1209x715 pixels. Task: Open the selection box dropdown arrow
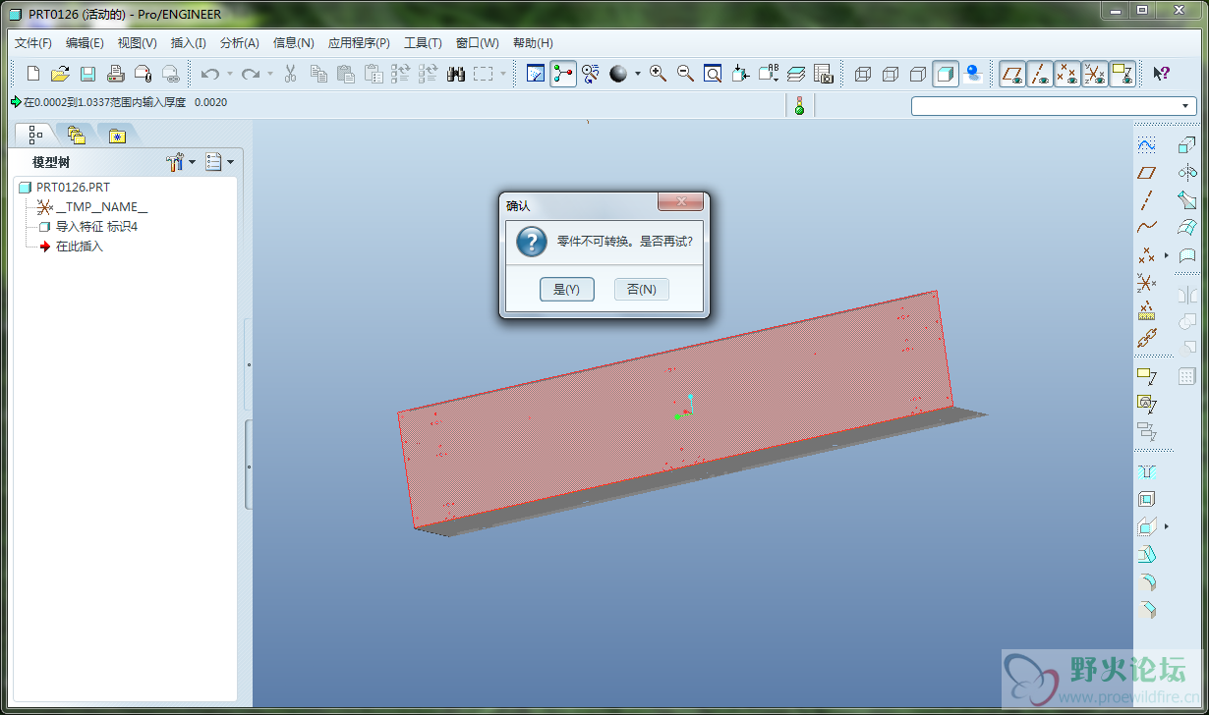(x=503, y=74)
